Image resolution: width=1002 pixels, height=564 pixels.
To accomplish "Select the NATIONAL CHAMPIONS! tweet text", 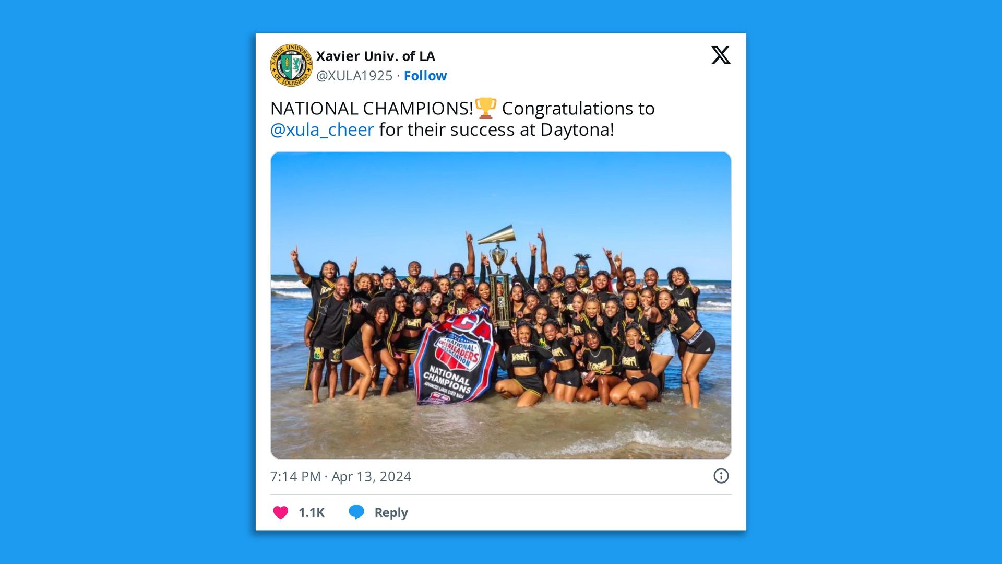I will tap(365, 109).
